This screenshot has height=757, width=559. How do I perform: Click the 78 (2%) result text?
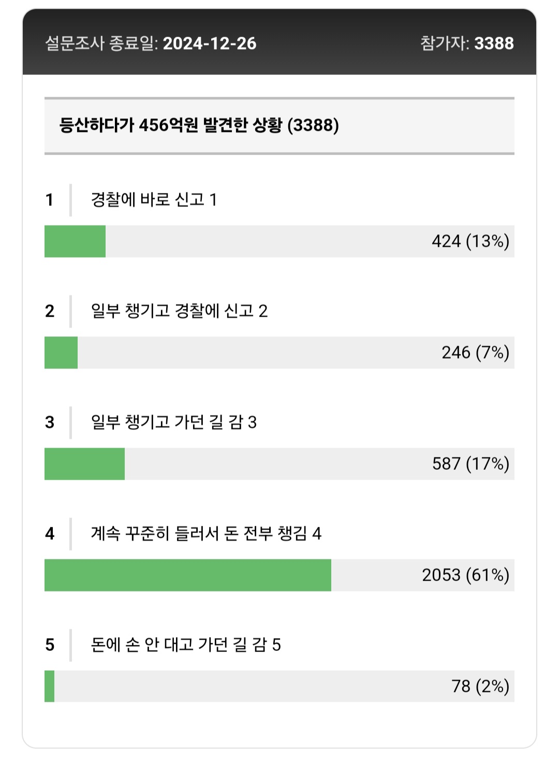coord(480,686)
